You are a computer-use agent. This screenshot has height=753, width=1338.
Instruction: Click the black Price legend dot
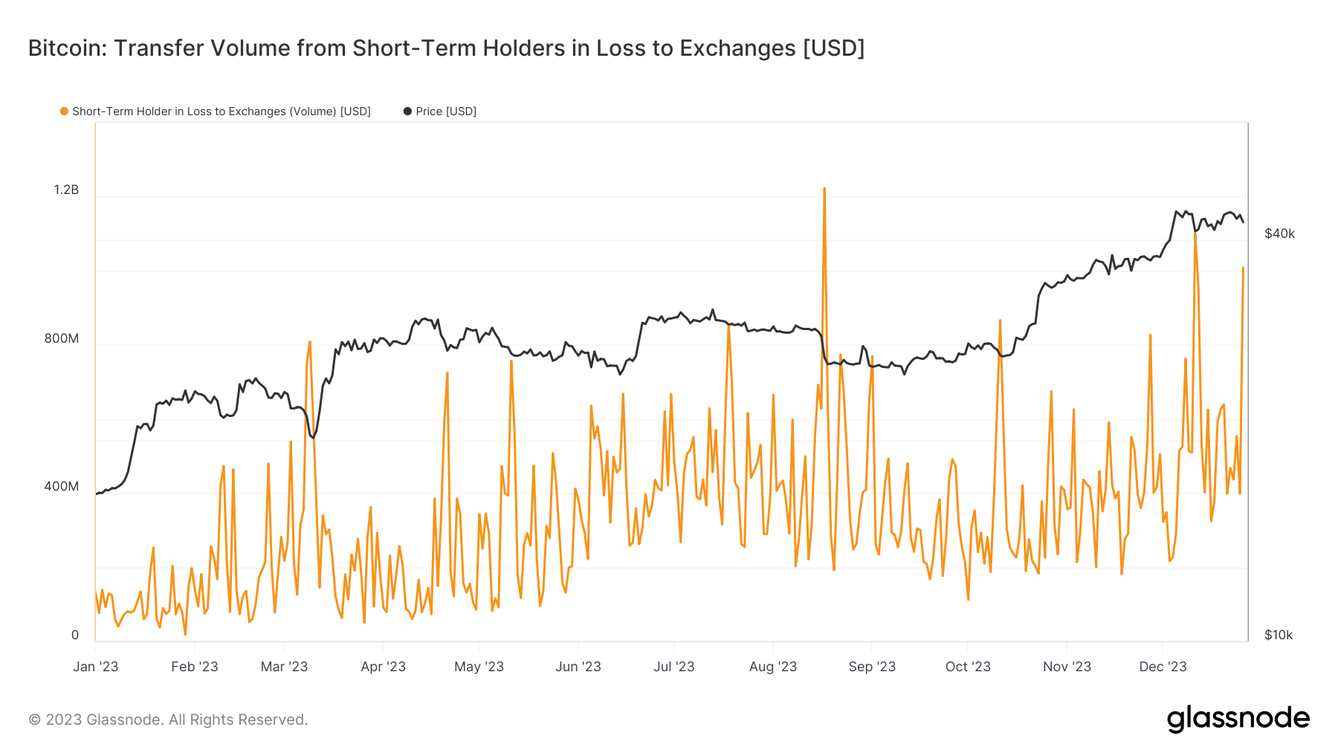407,112
